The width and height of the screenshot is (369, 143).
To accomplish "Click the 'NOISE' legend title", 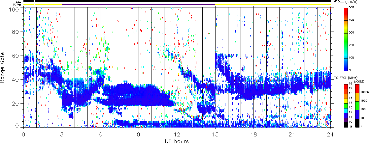I will (x=359, y=81).
